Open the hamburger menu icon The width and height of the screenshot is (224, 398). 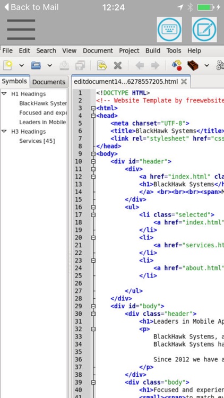coord(21,29)
